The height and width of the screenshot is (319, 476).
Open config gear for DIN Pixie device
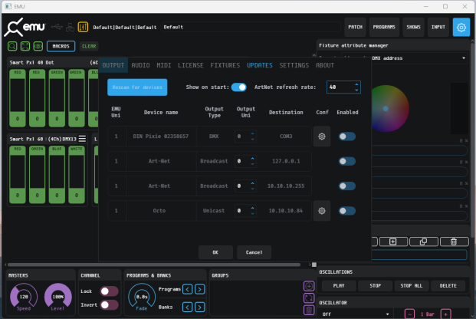pyautogui.click(x=322, y=136)
